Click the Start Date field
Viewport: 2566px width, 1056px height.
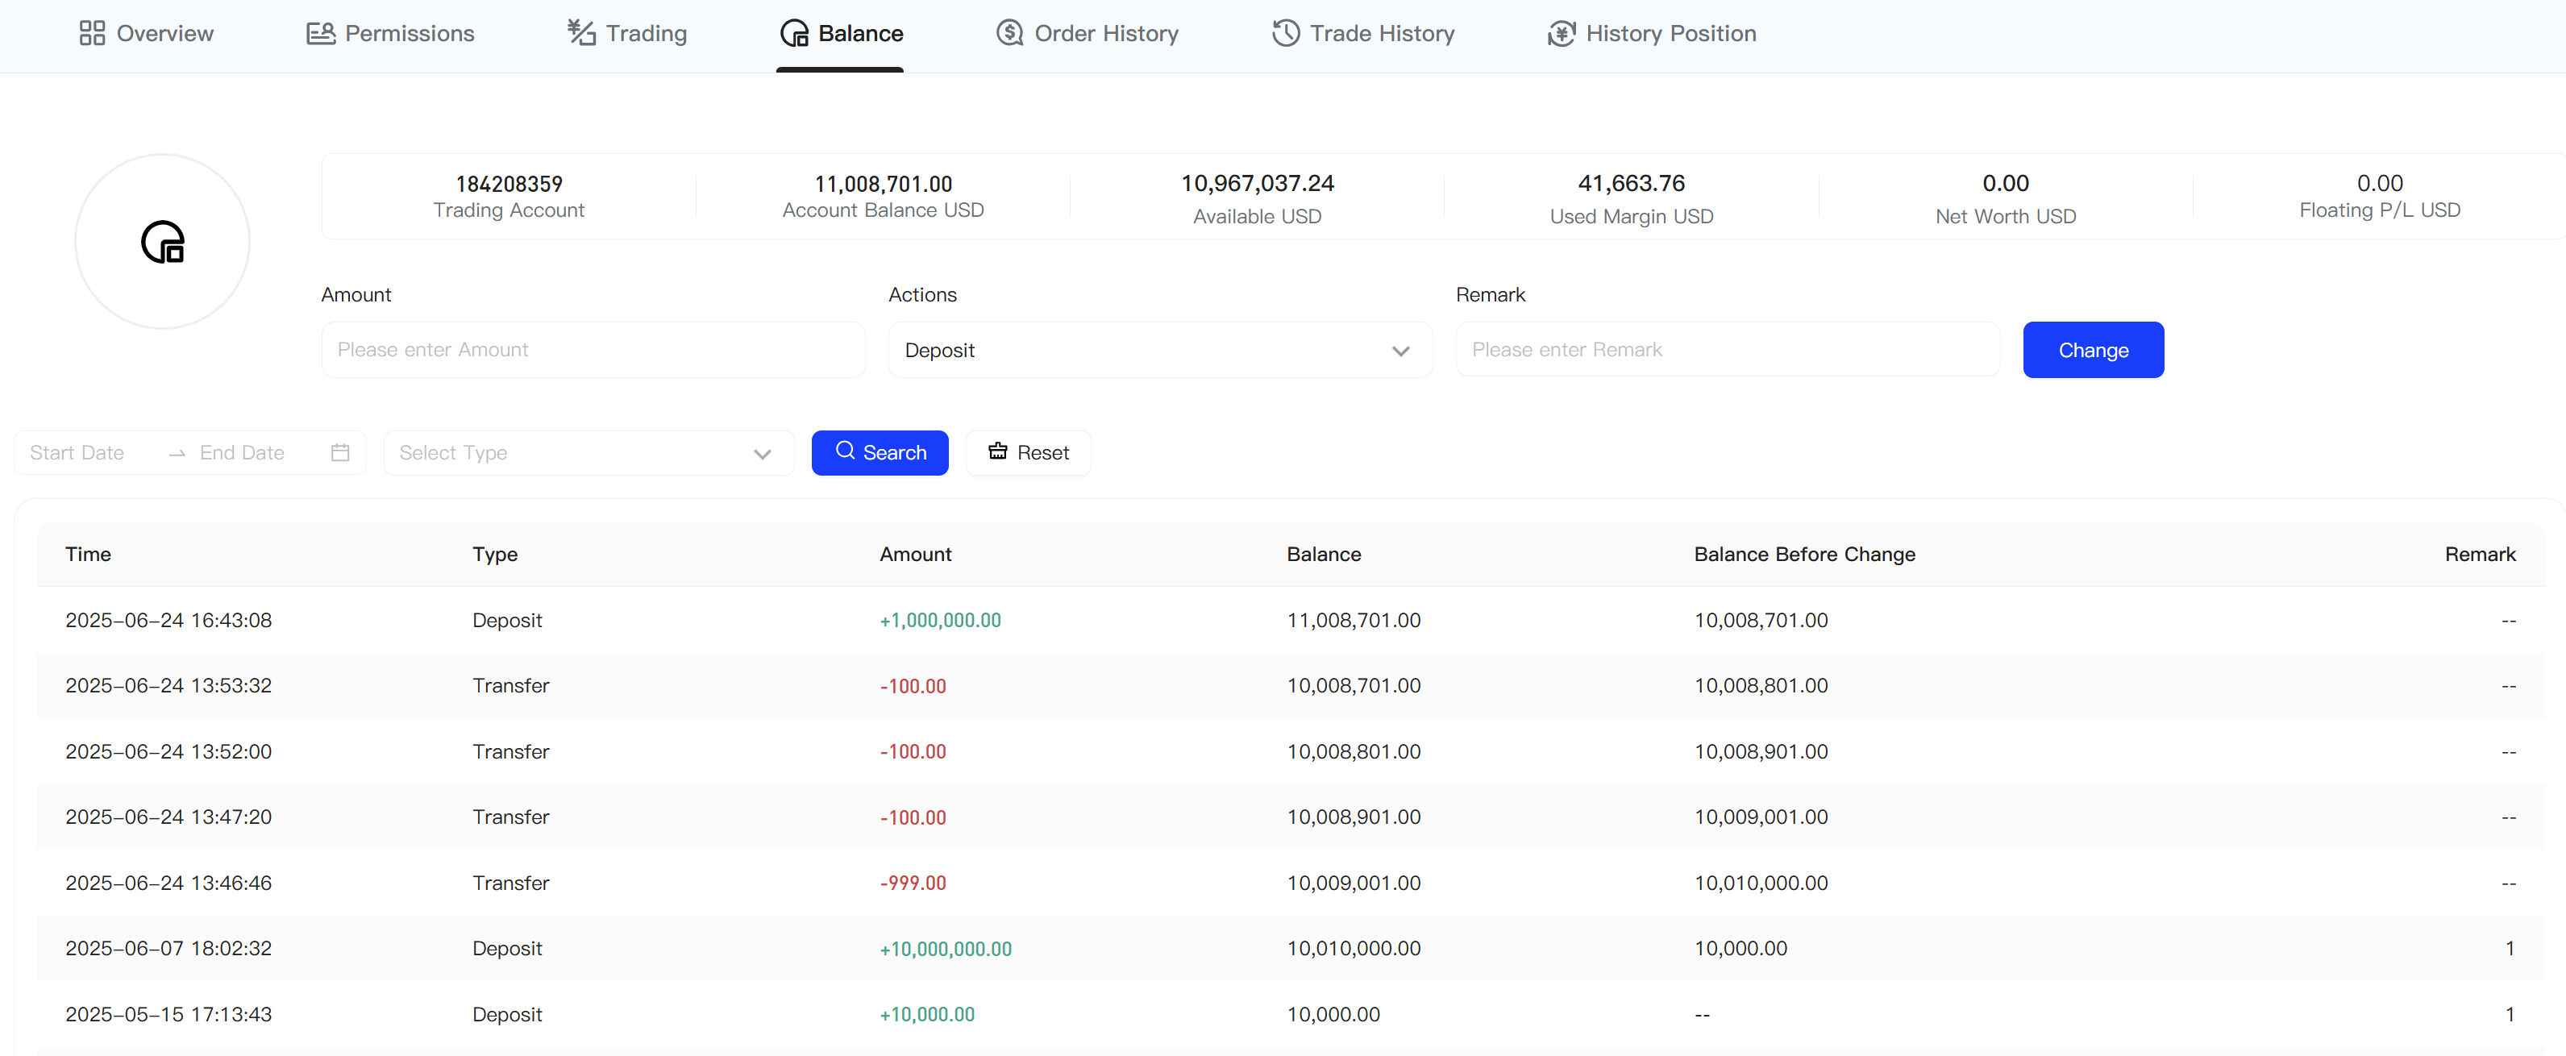(x=77, y=453)
